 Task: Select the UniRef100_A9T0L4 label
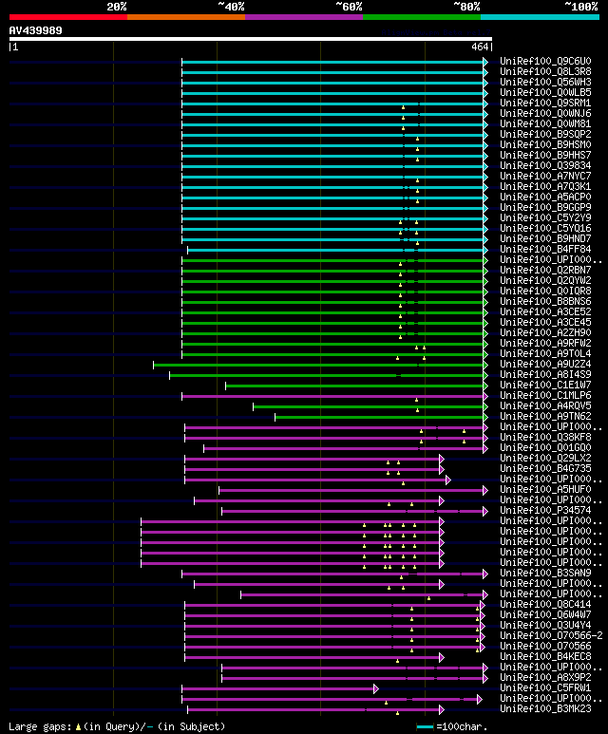pos(545,354)
